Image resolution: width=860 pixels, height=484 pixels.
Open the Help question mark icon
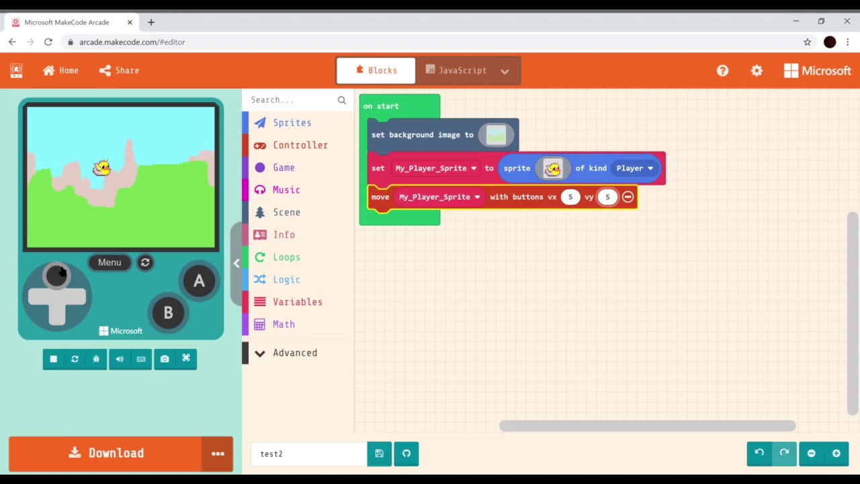point(722,71)
